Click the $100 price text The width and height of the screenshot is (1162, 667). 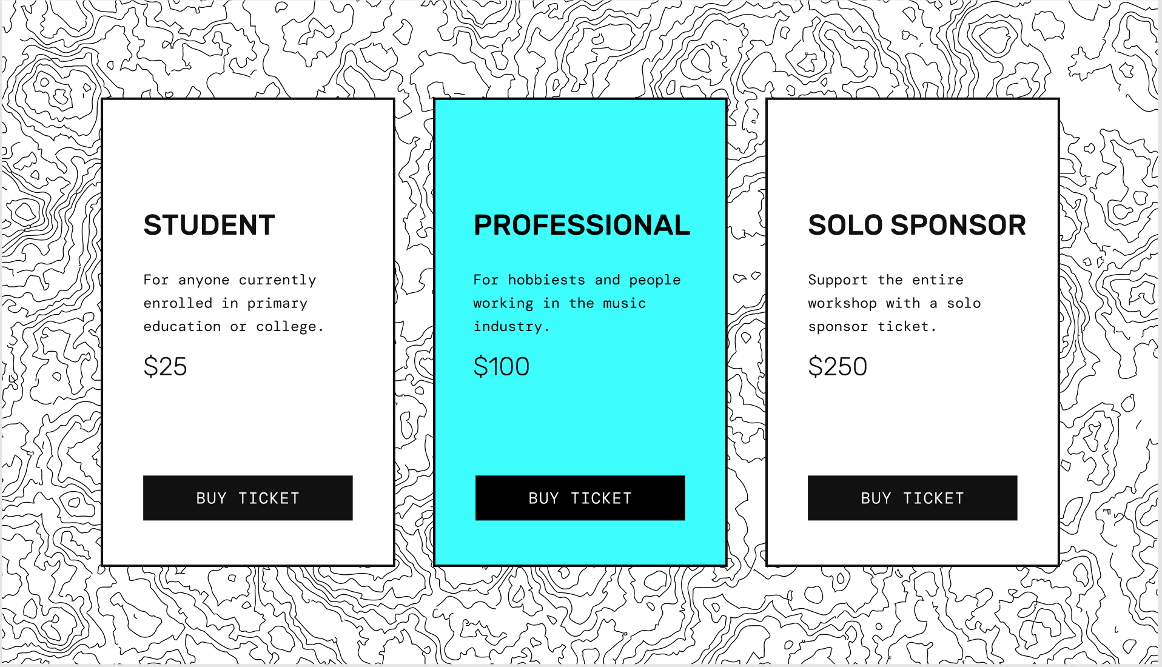pos(501,366)
